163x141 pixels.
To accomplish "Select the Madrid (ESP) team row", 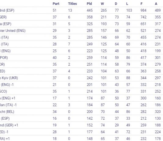I will pos(81,10).
